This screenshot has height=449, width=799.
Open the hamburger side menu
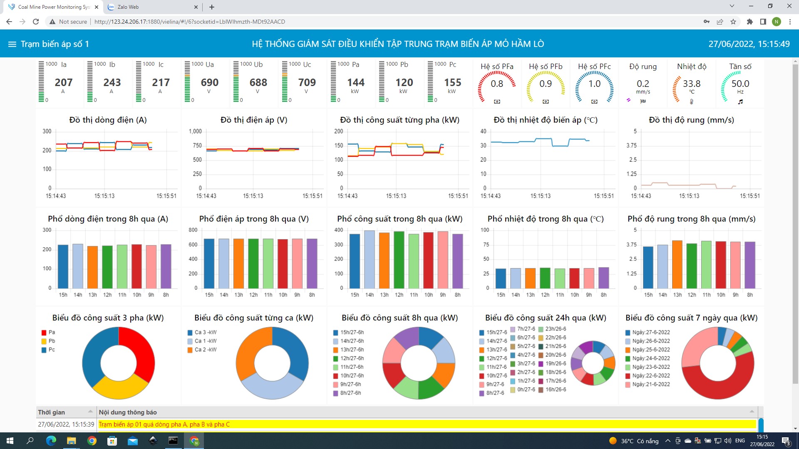coord(12,44)
